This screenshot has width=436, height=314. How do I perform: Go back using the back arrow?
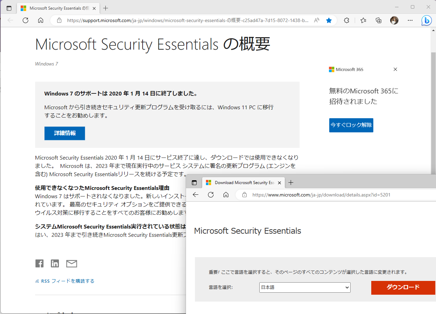point(10,20)
